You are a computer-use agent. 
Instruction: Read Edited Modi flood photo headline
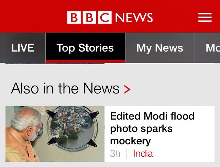pos(152,128)
